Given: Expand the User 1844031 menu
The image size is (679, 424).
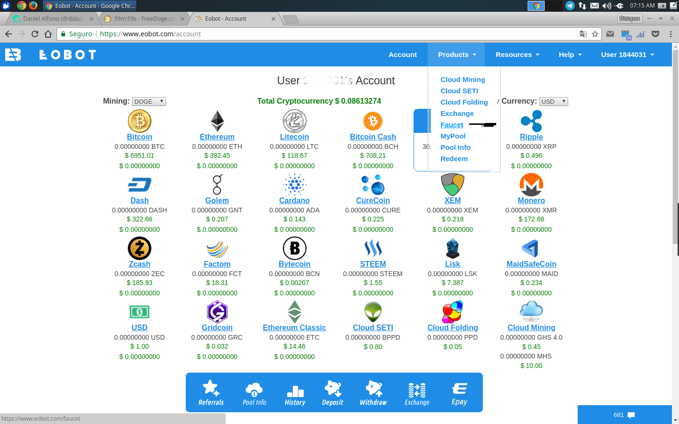Looking at the screenshot, I should 628,55.
